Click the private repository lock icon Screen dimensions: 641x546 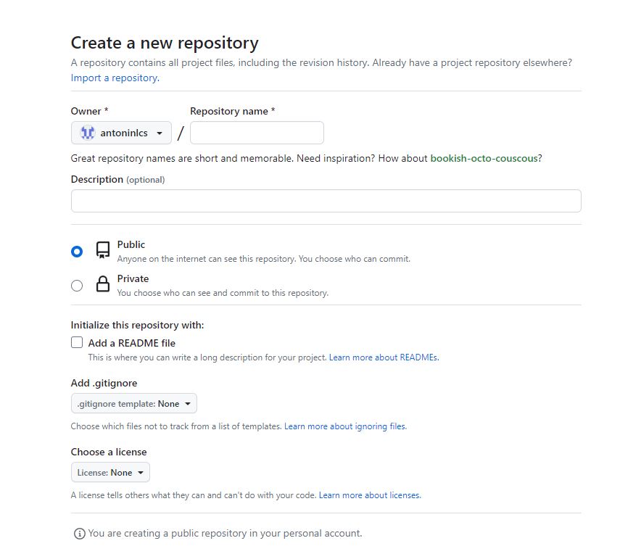(x=103, y=285)
